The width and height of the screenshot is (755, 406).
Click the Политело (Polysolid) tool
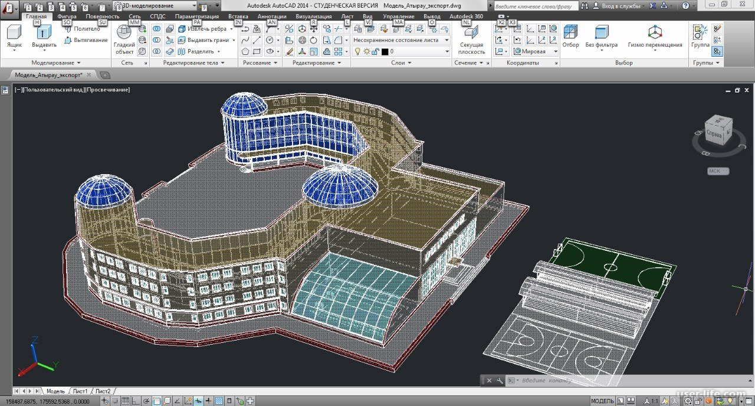point(81,29)
